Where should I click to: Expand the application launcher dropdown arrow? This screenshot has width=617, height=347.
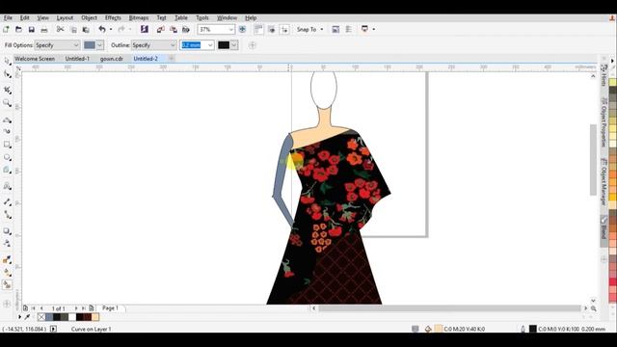pos(373,30)
